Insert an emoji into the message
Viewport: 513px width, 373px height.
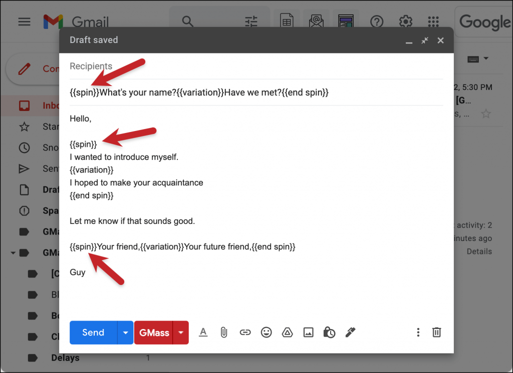pos(266,332)
